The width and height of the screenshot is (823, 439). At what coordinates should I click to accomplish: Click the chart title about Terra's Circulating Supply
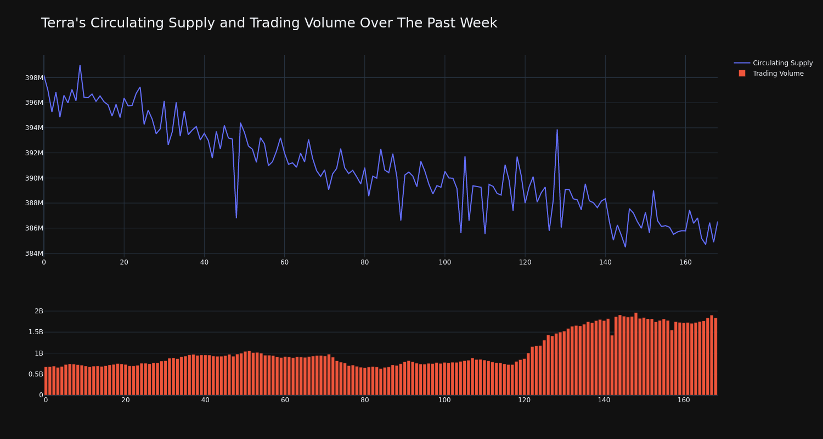tap(269, 24)
